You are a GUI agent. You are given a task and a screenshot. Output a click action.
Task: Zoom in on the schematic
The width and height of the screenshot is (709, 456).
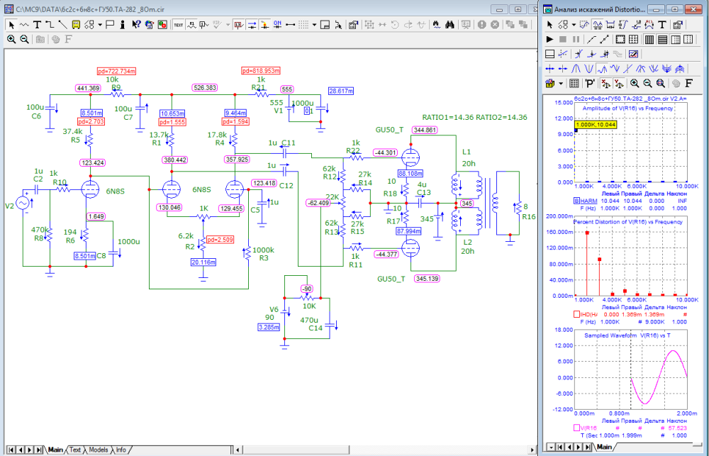click(x=11, y=39)
